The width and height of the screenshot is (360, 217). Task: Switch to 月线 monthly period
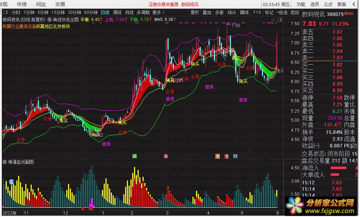[129, 12]
